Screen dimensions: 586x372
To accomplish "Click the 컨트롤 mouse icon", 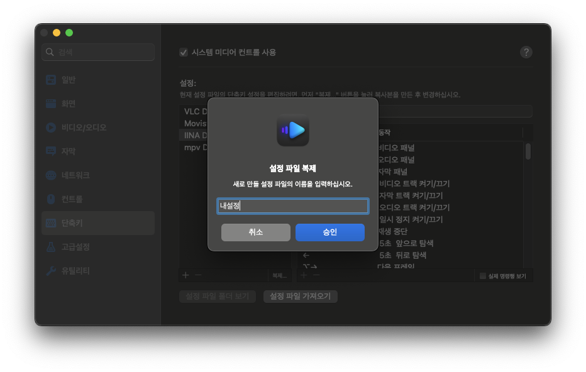I will coord(51,199).
